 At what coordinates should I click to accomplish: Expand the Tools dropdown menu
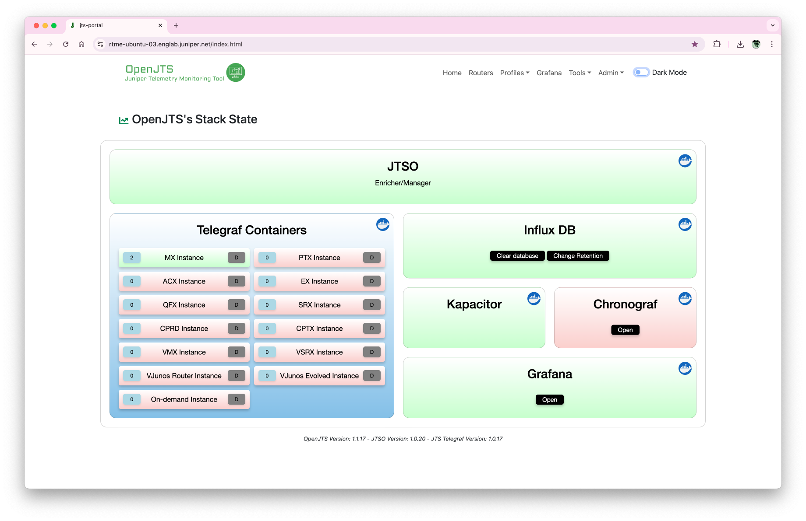pyautogui.click(x=580, y=73)
